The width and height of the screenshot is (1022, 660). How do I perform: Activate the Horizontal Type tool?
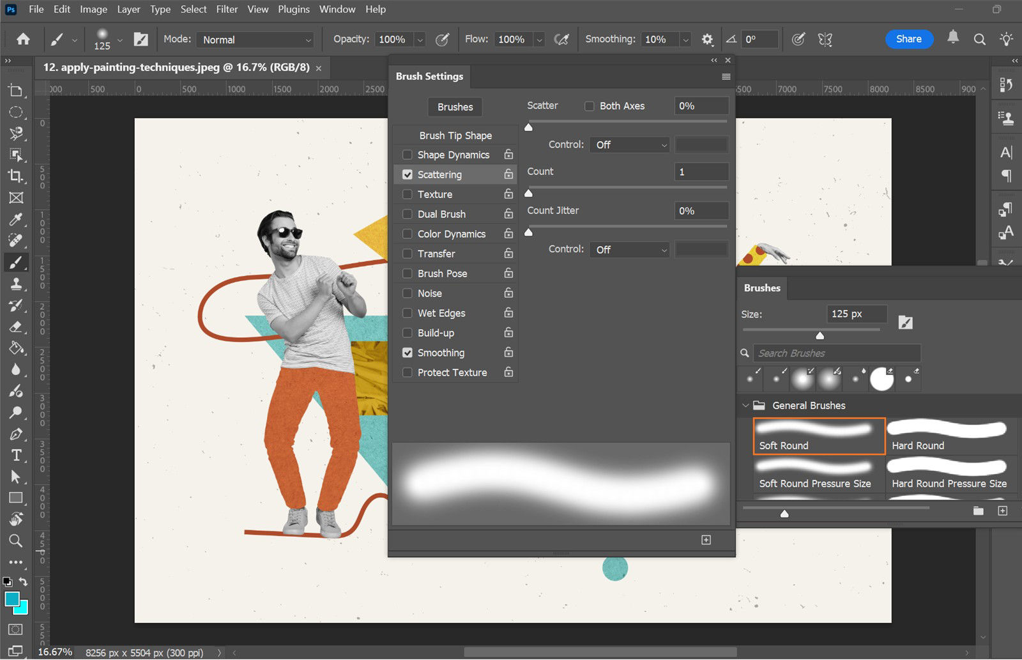[x=16, y=455]
